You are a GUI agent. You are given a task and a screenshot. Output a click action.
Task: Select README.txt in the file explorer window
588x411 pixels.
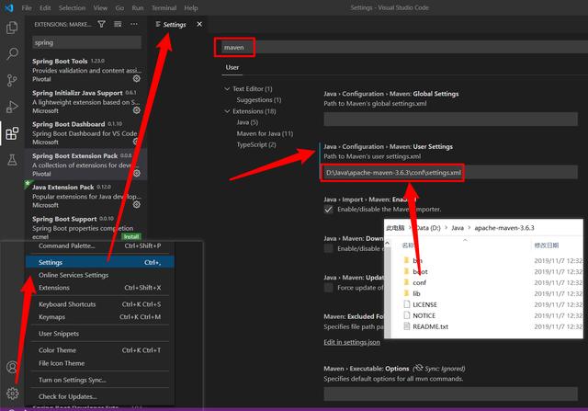[x=430, y=326]
